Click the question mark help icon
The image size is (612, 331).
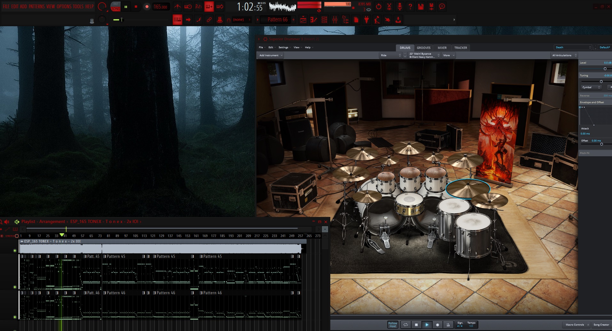(410, 6)
